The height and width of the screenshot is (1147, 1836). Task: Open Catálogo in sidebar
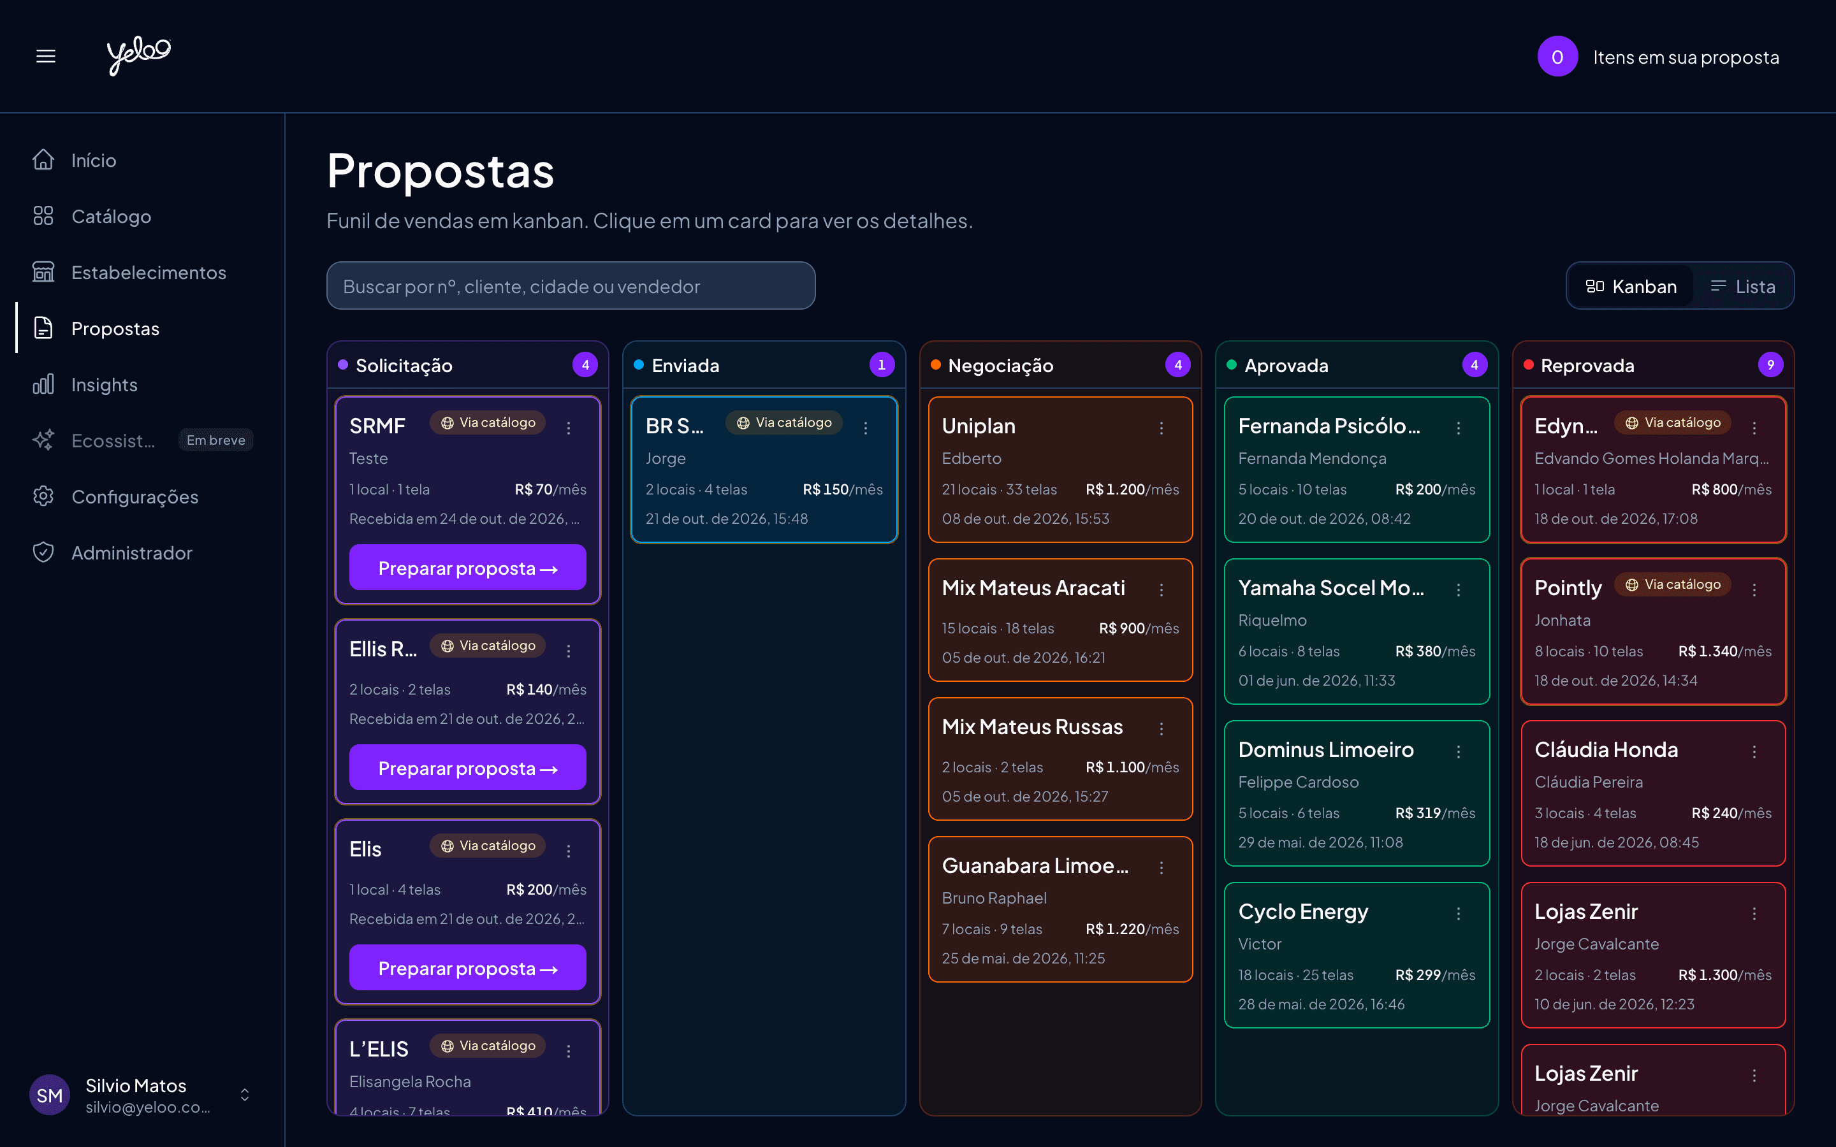112,216
